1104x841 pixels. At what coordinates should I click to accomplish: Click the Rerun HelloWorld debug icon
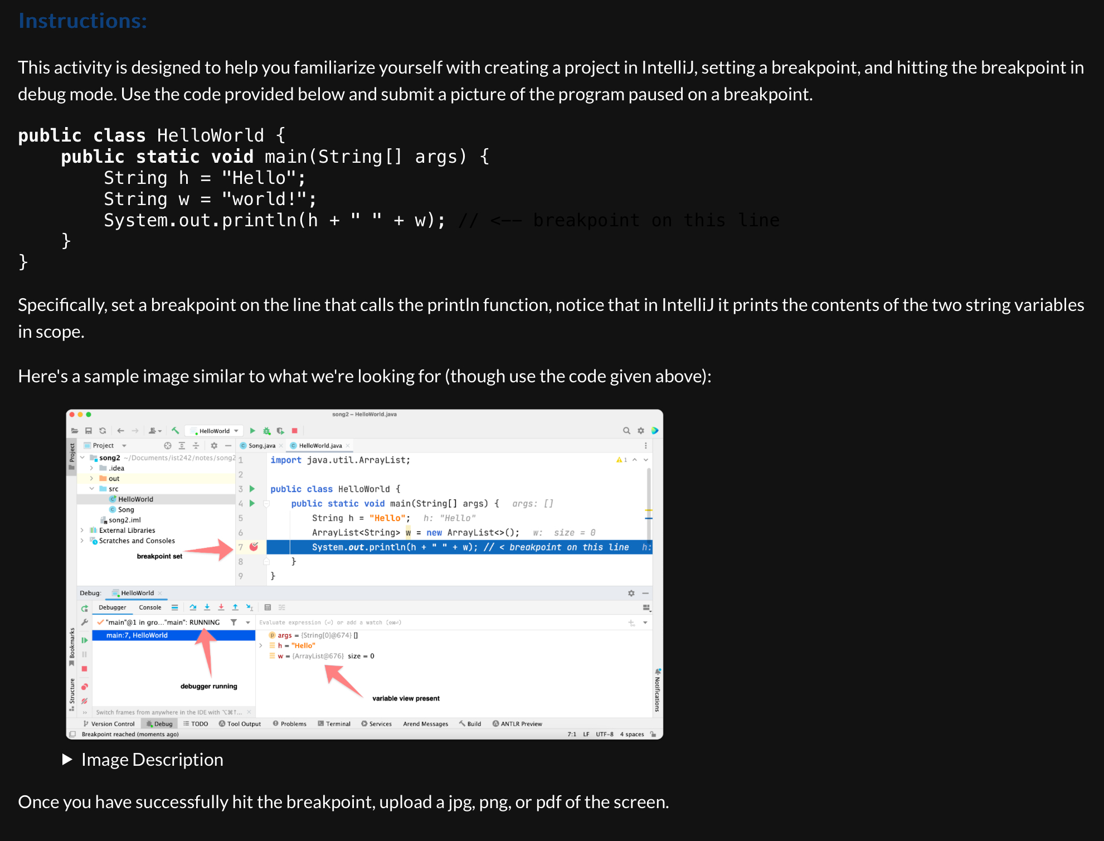84,608
